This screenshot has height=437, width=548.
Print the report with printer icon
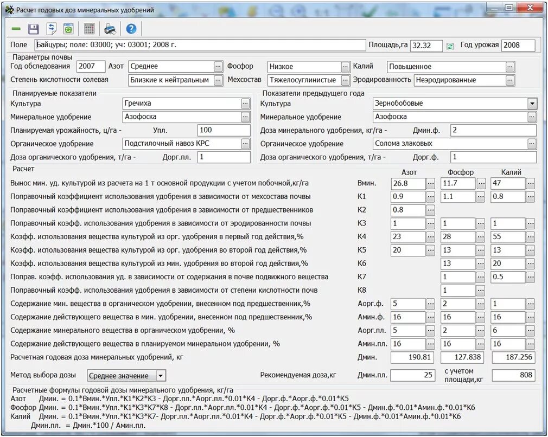(111, 29)
